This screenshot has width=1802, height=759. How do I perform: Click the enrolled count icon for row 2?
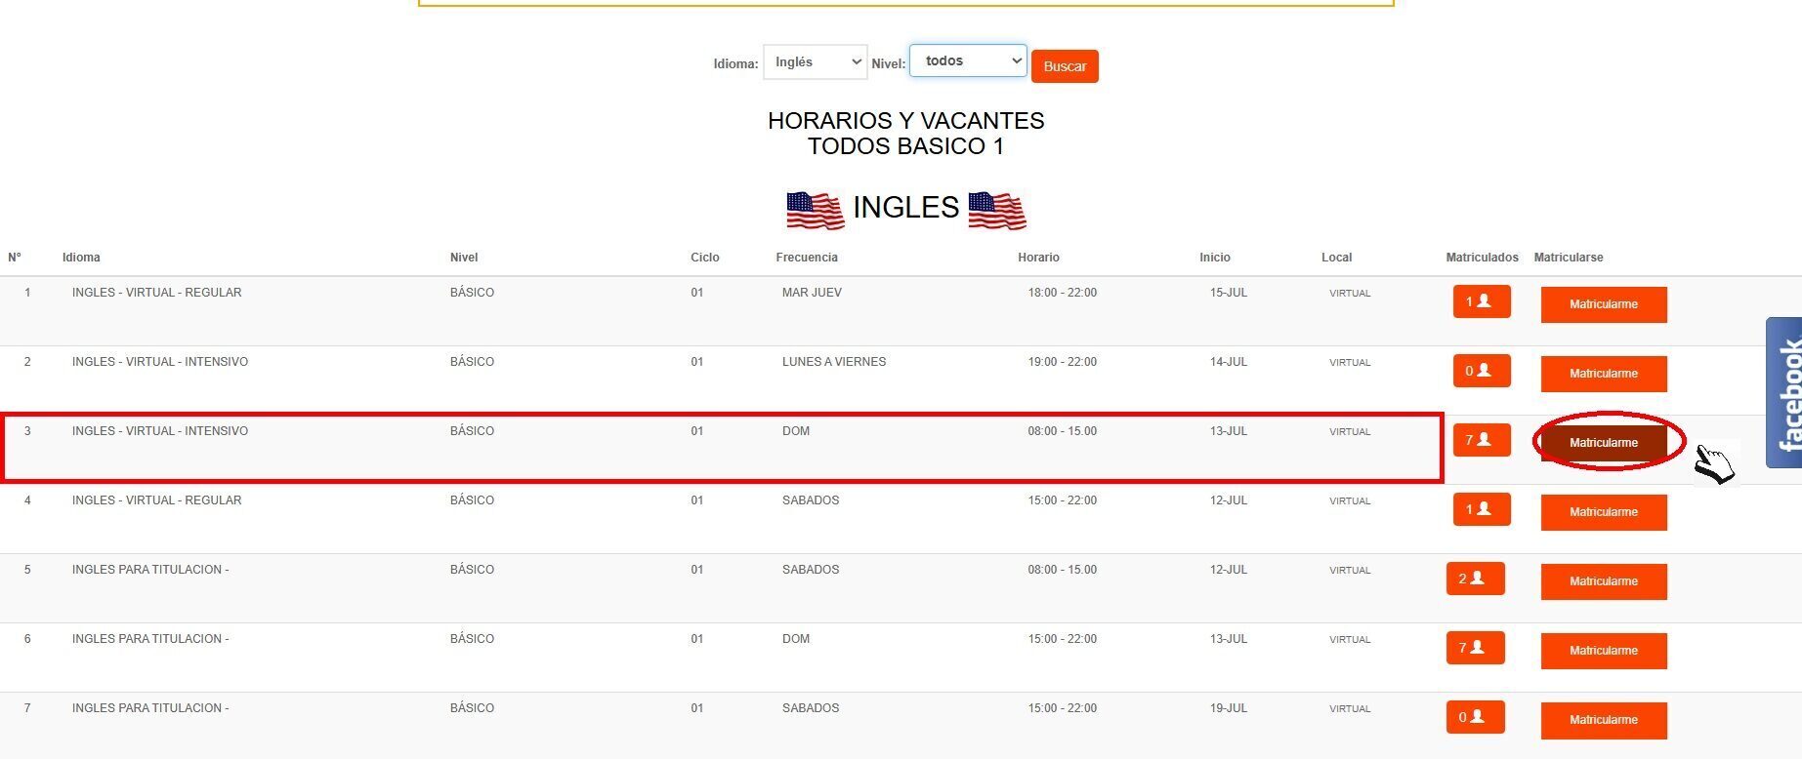(1481, 371)
